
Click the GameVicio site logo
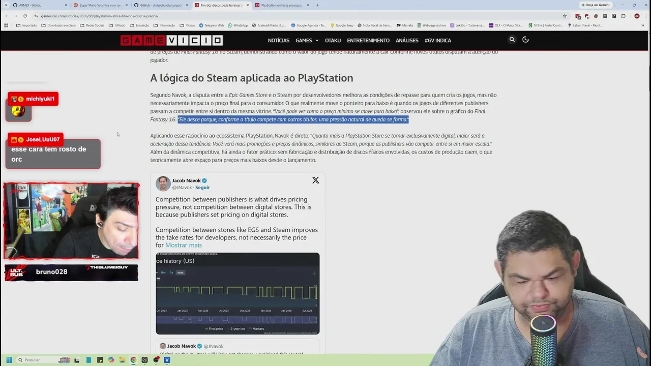coord(171,40)
